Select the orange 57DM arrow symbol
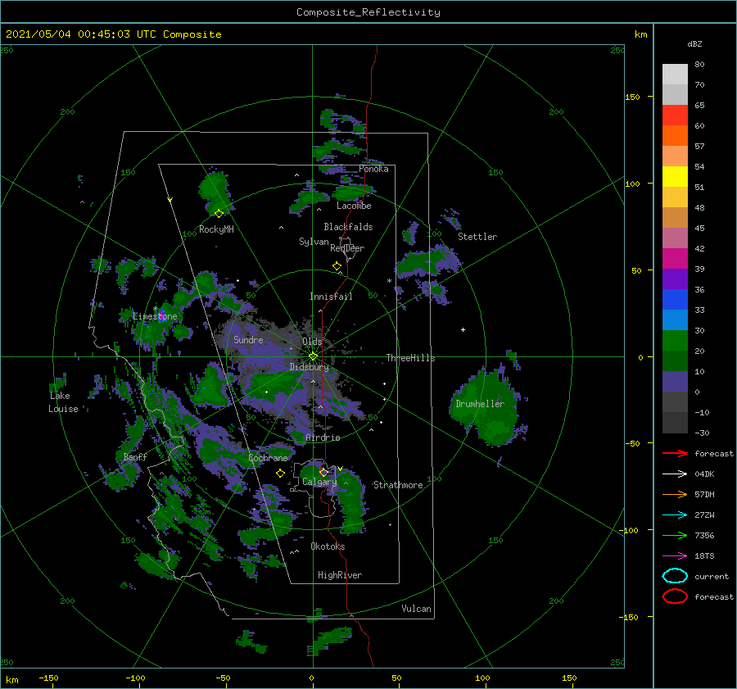Screen dimensions: 737x689 coord(675,494)
